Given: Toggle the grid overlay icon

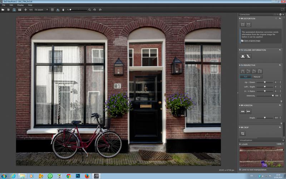Looking at the screenshot, I should [x=52, y=10].
